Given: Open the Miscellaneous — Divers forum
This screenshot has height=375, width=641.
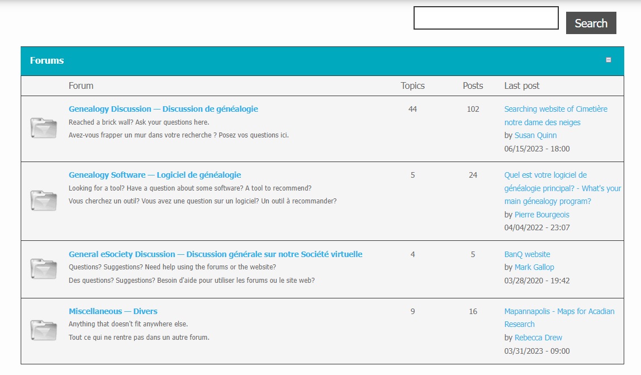Looking at the screenshot, I should pyautogui.click(x=113, y=311).
